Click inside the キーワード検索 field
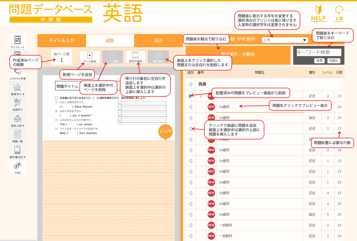Screen dimensions: 357x241 pyautogui.click(x=319, y=52)
